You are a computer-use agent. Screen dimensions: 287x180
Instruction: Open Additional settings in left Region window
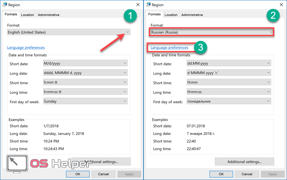[101, 162]
